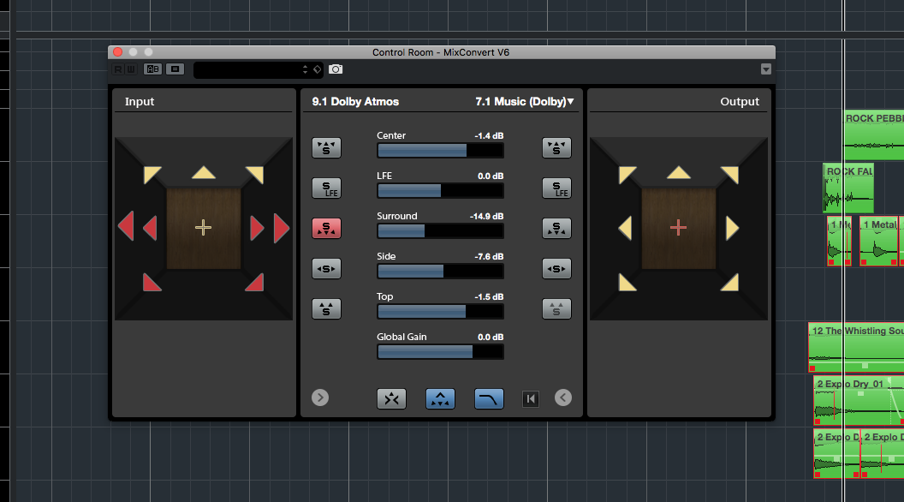Solo the Center input channel

pyautogui.click(x=326, y=147)
